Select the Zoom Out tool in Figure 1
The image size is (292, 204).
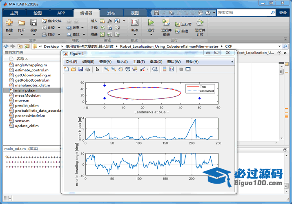(x=114, y=69)
